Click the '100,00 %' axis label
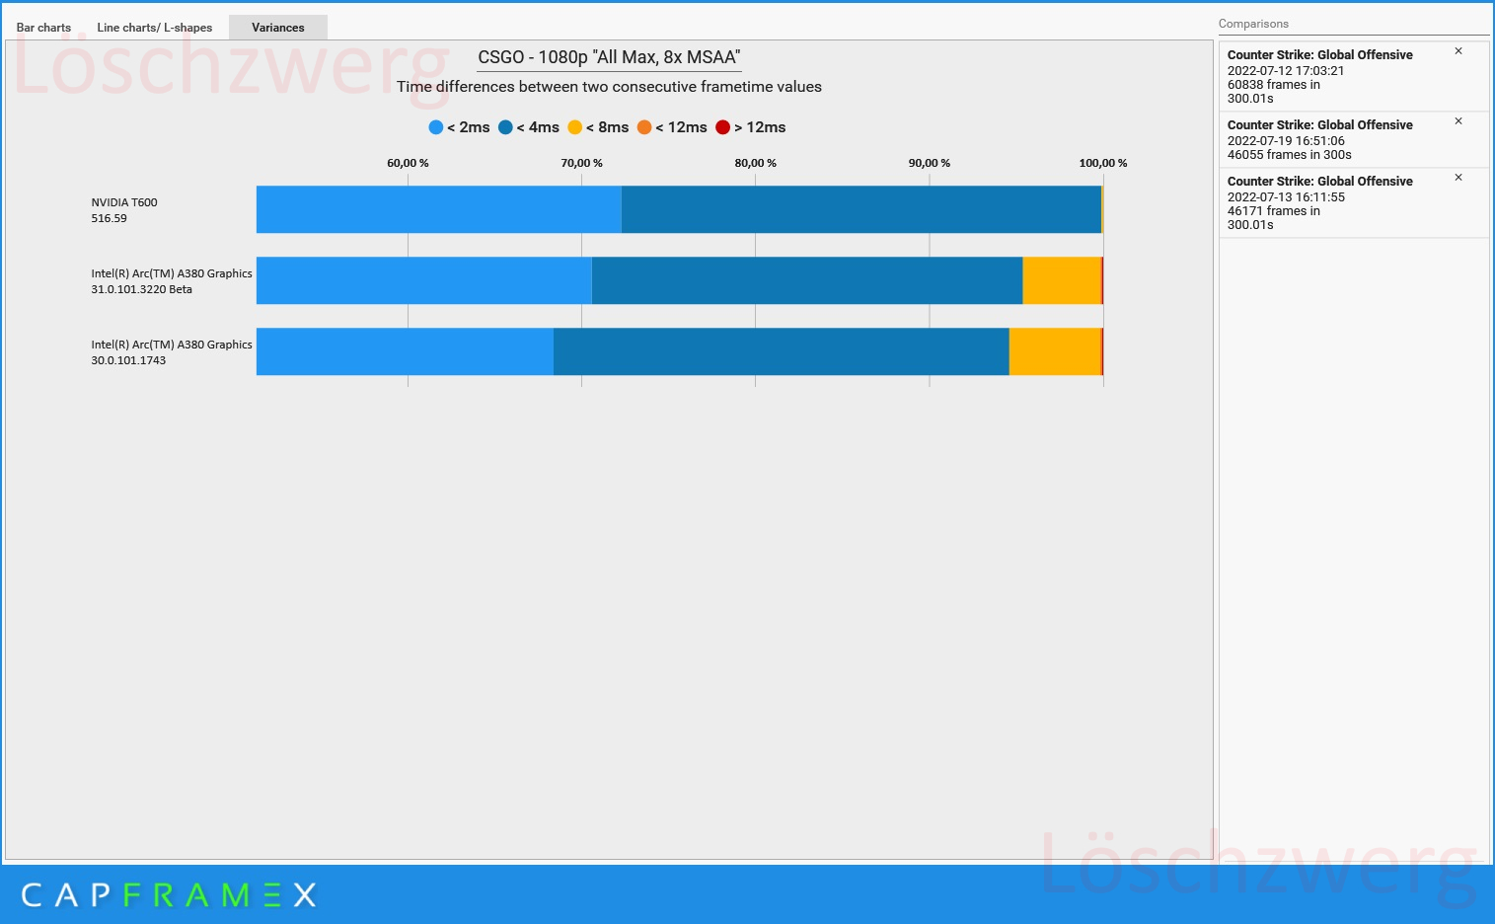The image size is (1495, 924). point(1103,163)
